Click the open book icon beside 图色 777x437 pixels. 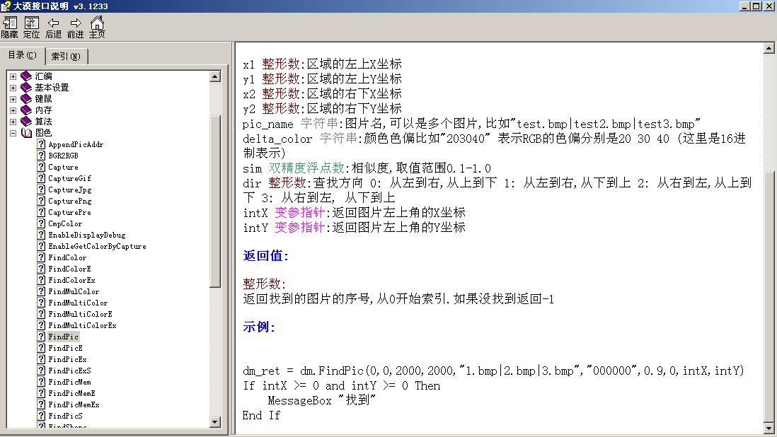tap(25, 132)
